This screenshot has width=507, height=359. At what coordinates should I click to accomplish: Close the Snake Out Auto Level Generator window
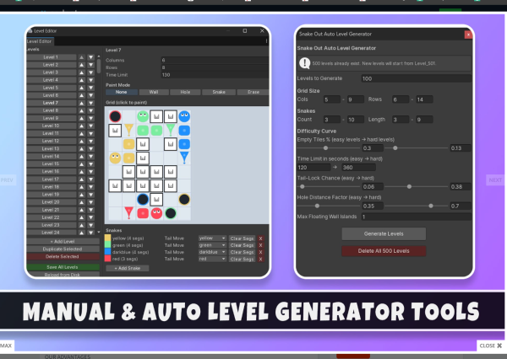click(x=468, y=35)
